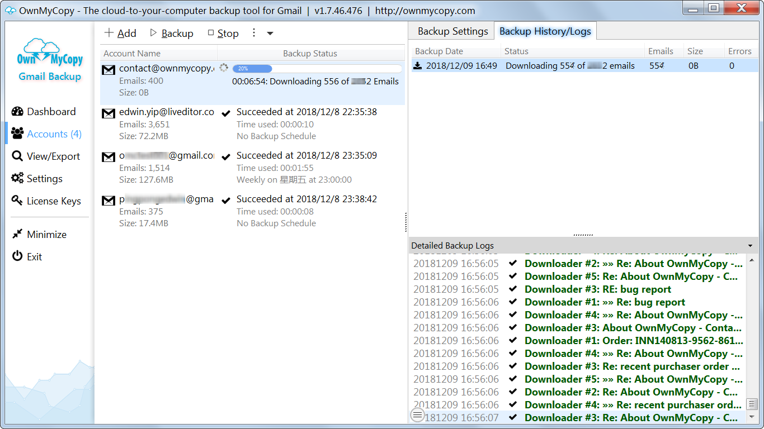This screenshot has height=429, width=764.
Task: Click the download icon in backup history row
Action: click(418, 66)
